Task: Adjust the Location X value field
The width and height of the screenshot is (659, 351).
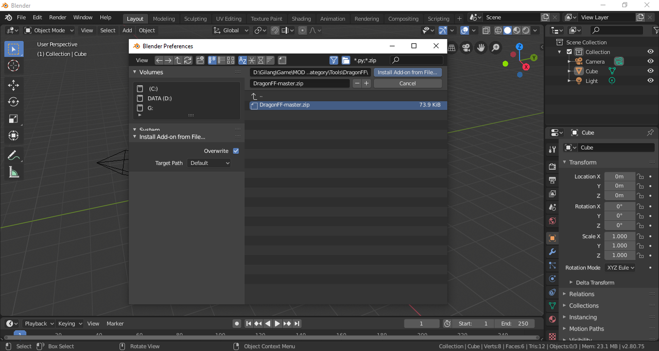Action: pyautogui.click(x=619, y=177)
